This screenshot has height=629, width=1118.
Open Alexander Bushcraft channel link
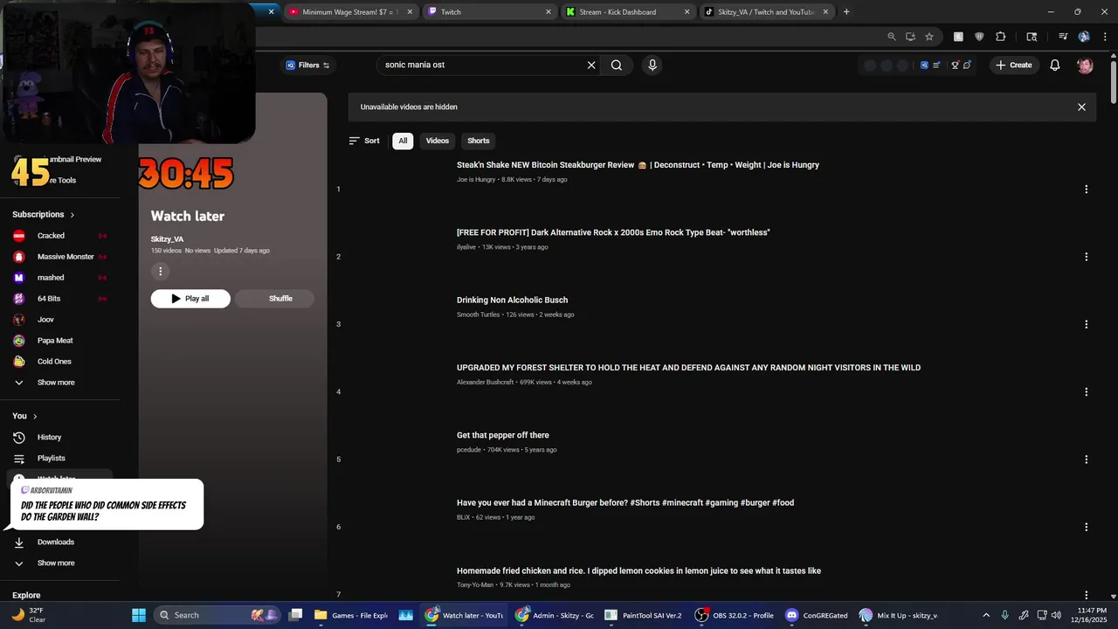coord(485,382)
